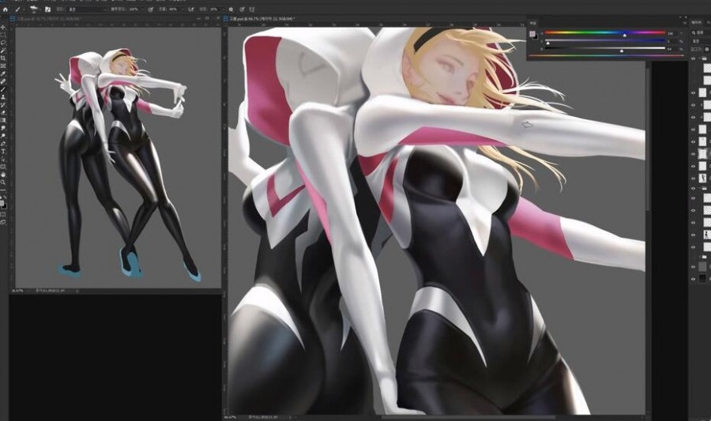This screenshot has height=421, width=711.
Task: Hide the second layer group
Action: (693, 189)
